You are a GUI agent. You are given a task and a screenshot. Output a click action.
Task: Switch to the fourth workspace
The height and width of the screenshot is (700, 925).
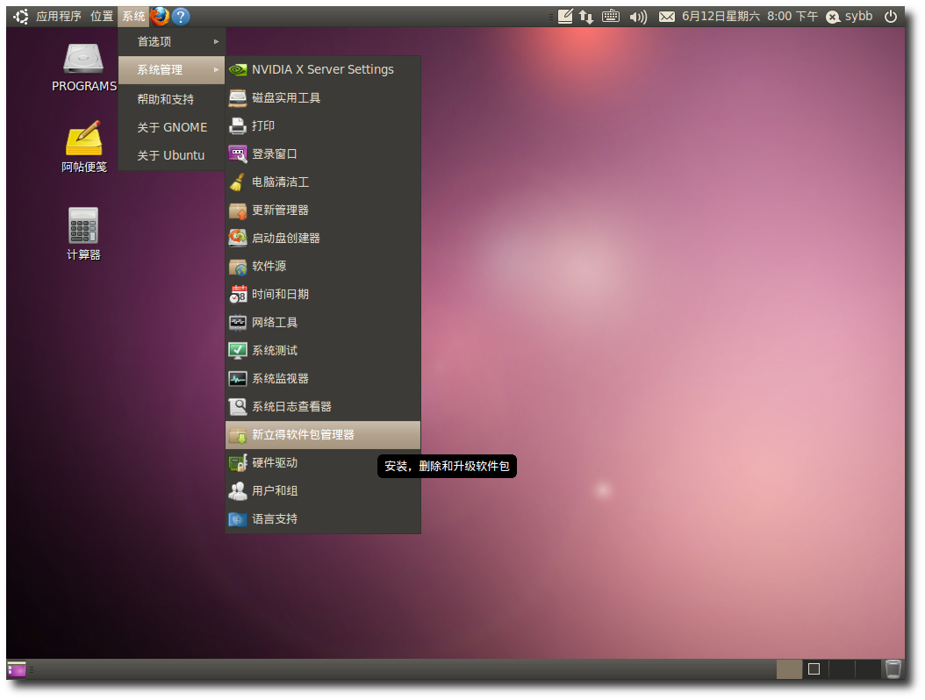pyautogui.click(x=867, y=669)
